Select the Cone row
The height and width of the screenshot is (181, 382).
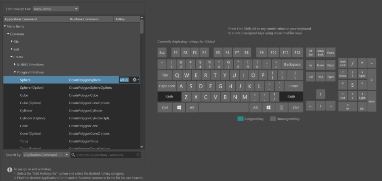click(72, 126)
